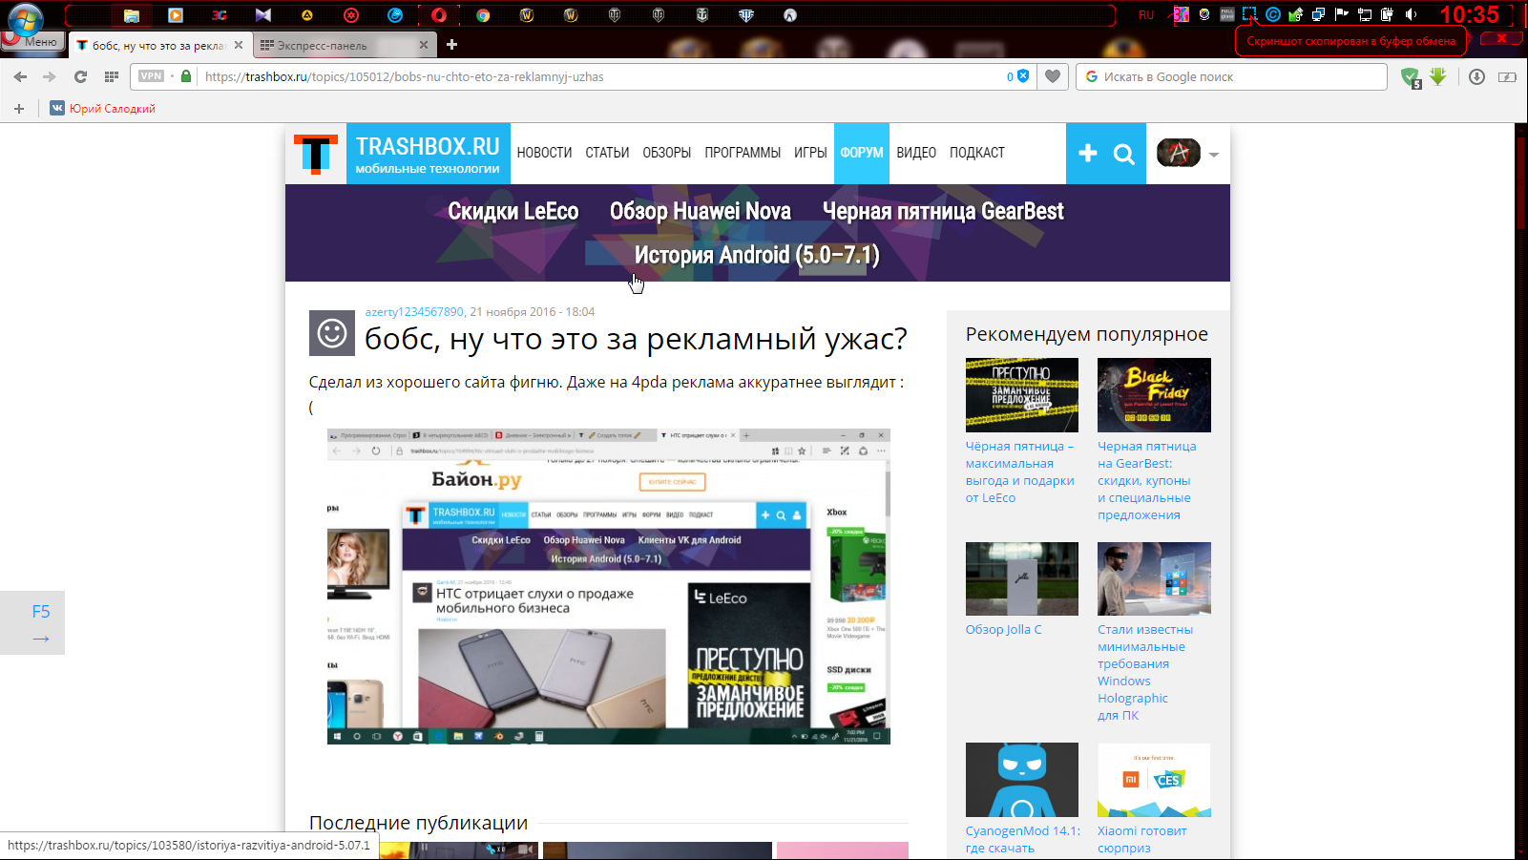
Task: Open the media player orange play taskbar icon
Action: pos(176,15)
